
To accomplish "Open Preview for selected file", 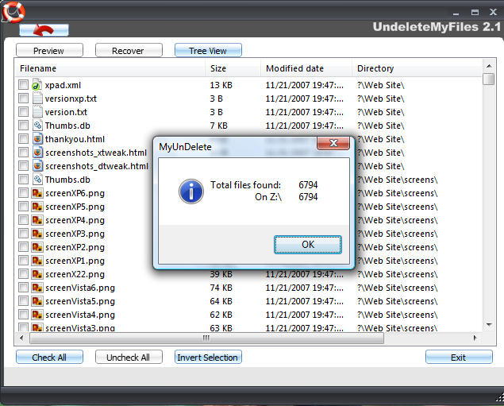I will click(x=49, y=51).
